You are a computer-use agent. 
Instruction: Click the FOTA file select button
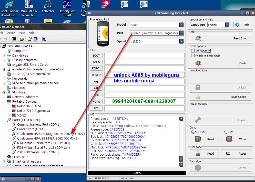tap(96, 102)
